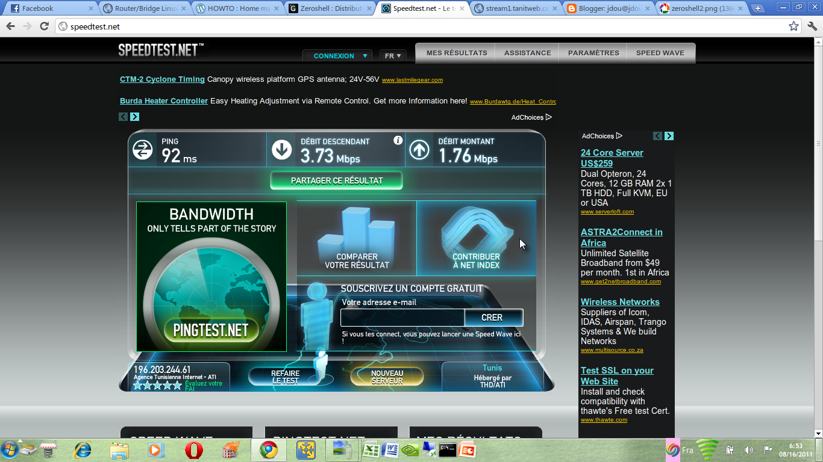Open the FR language dropdown
The height and width of the screenshot is (462, 823).
click(393, 56)
